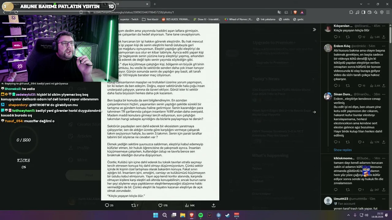Repost Erdem Kılıç's comment
Viewport: 392px width, 220px height.
coord(348,86)
